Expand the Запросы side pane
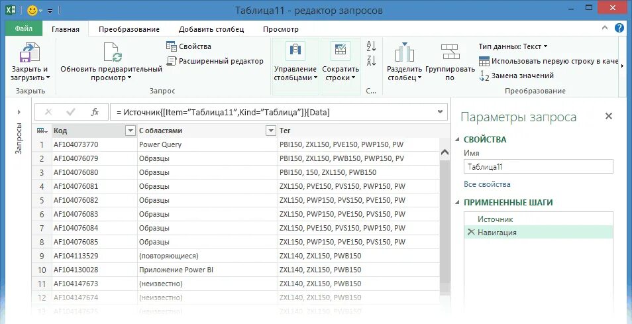Screen dimensions: 632x324 click(x=19, y=112)
